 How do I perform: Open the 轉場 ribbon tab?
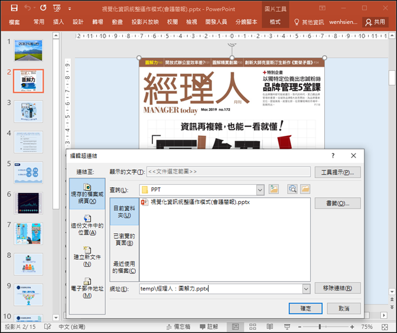(97, 22)
